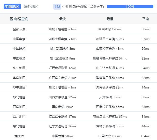Click the 27ms average value

click(145, 39)
